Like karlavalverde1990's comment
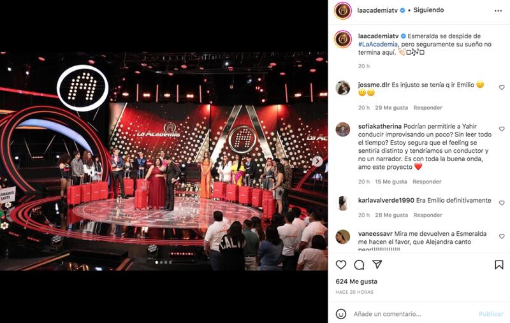Image resolution: width=510 pixels, height=323 pixels. [502, 203]
